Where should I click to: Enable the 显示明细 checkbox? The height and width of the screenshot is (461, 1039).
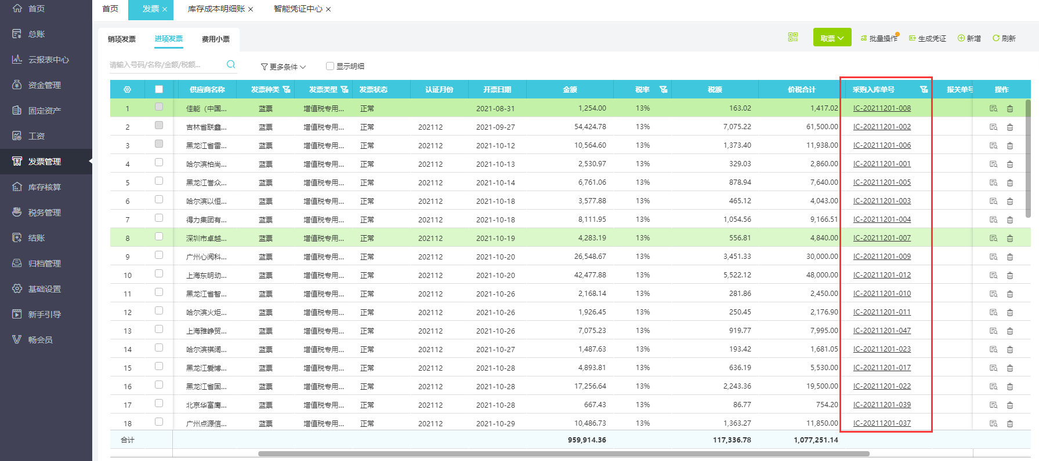(x=330, y=66)
